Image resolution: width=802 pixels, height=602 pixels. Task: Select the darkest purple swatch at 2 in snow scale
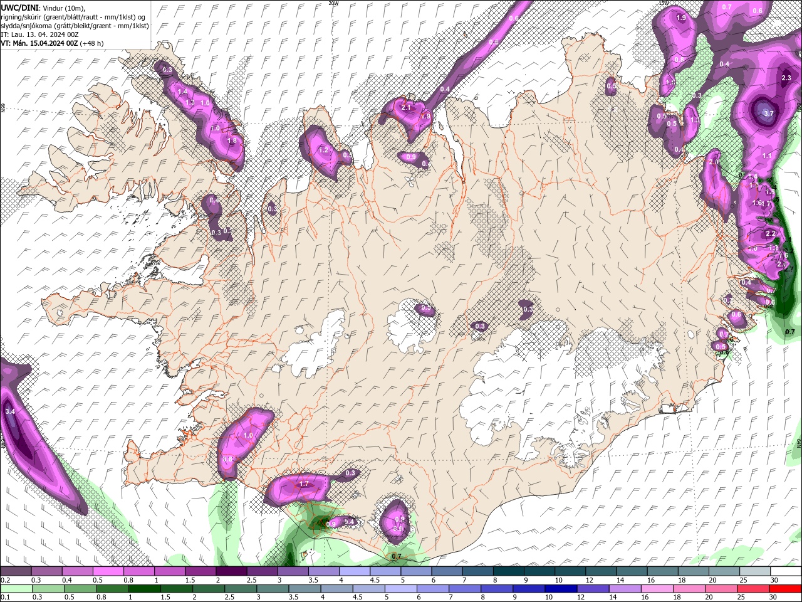coord(231,571)
